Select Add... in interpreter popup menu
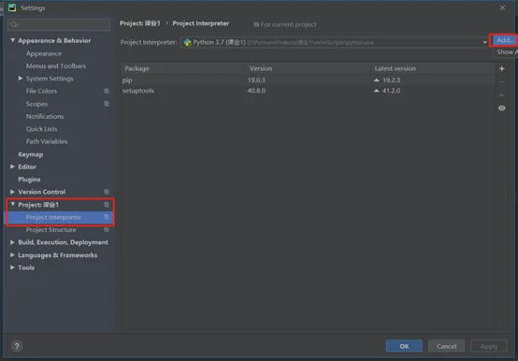This screenshot has height=361, width=518. click(x=505, y=40)
